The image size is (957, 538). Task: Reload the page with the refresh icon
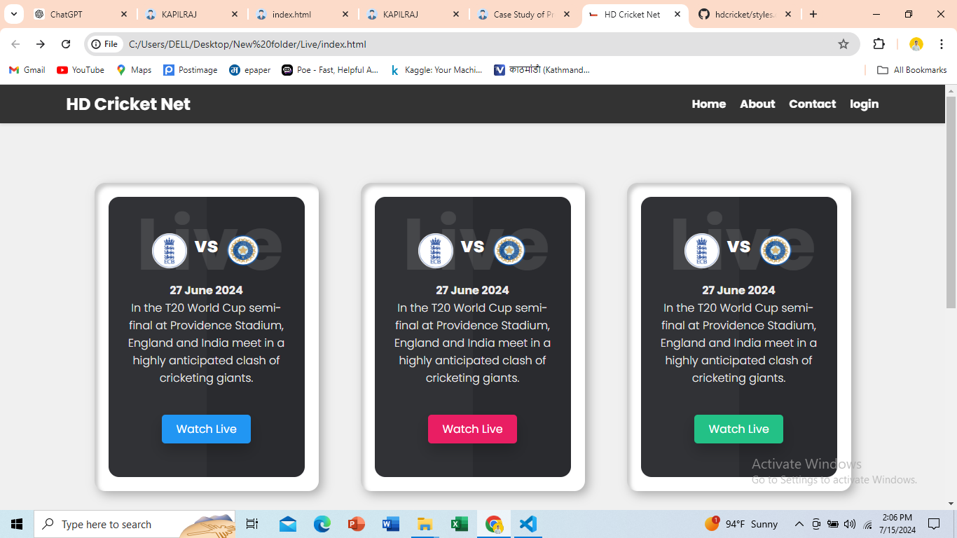pyautogui.click(x=66, y=44)
